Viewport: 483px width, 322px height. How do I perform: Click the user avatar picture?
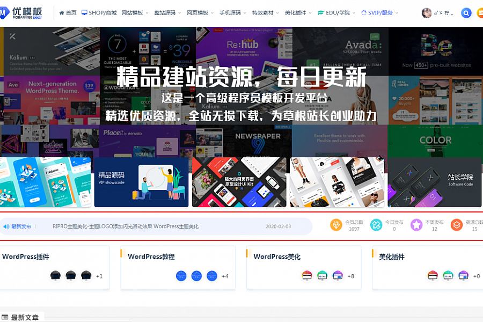[x=427, y=13]
